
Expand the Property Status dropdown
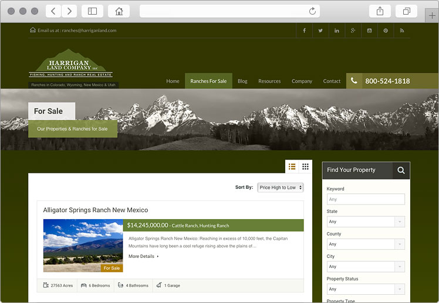click(x=366, y=289)
